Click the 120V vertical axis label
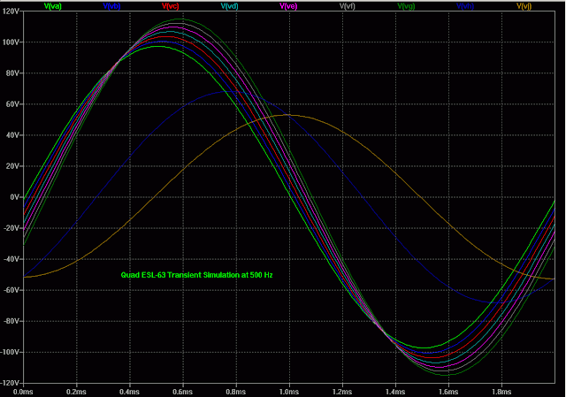Screen dimensions: 566x397 pyautogui.click(x=11, y=11)
